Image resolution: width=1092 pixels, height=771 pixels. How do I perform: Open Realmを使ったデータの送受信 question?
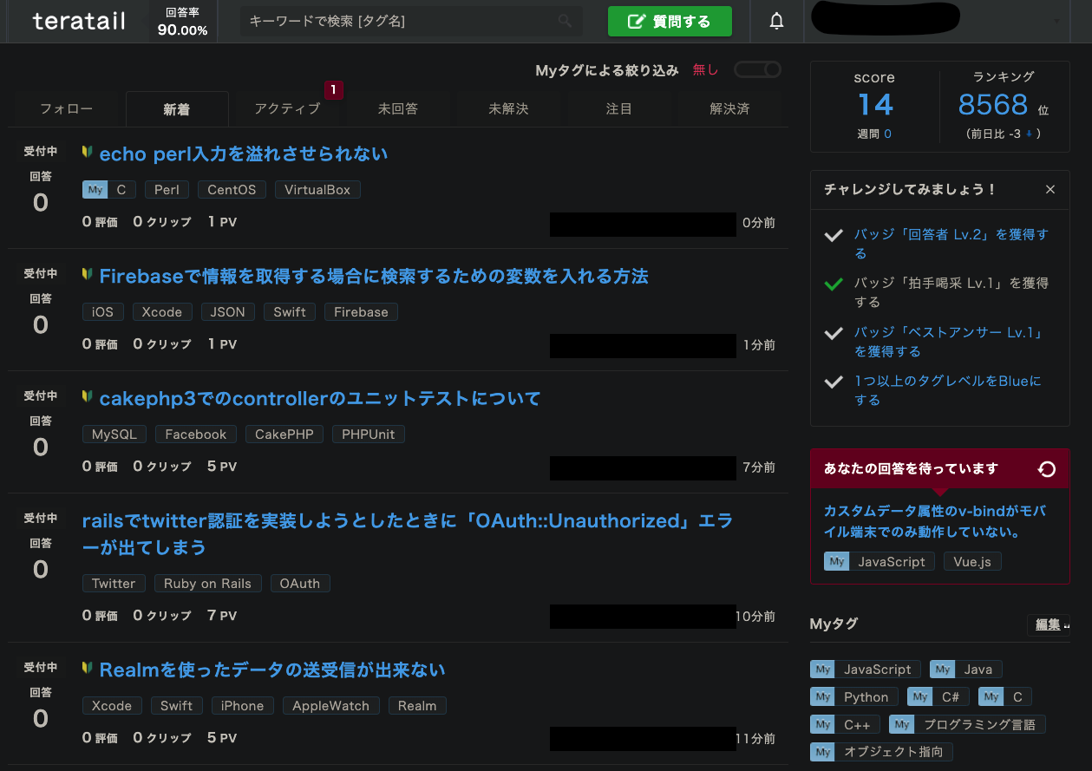[x=272, y=670]
